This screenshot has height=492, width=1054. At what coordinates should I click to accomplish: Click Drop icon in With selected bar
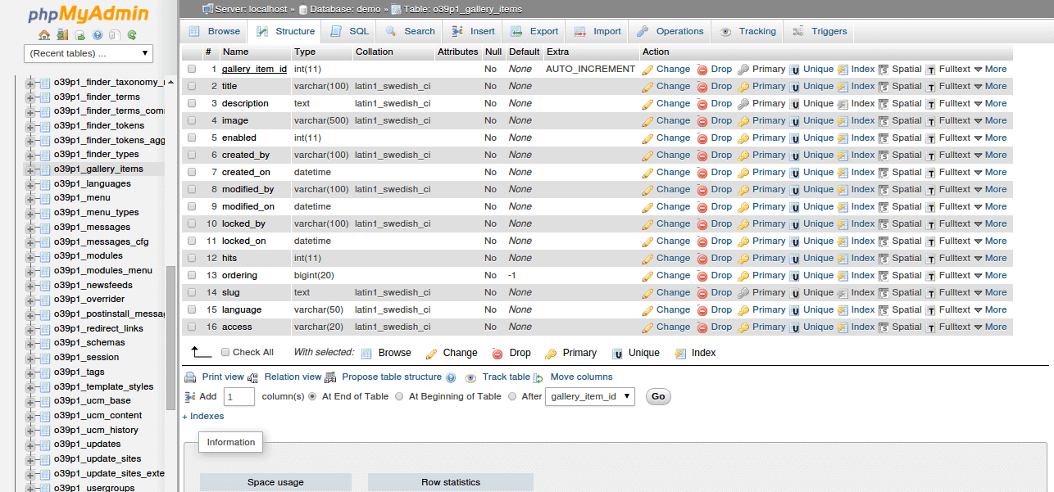click(x=497, y=354)
